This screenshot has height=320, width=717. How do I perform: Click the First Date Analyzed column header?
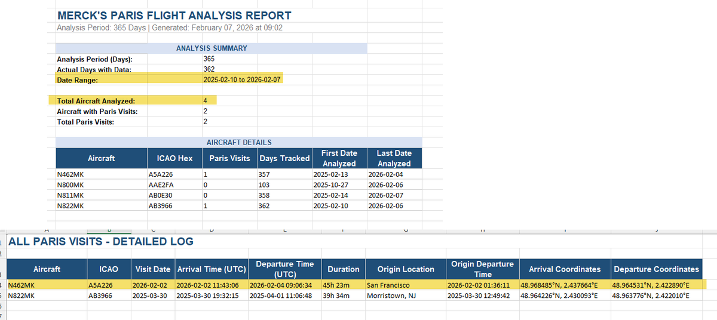(339, 158)
